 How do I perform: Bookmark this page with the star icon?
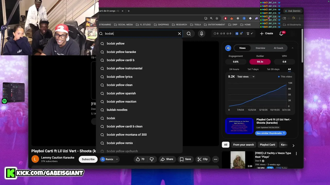[x=217, y=18]
